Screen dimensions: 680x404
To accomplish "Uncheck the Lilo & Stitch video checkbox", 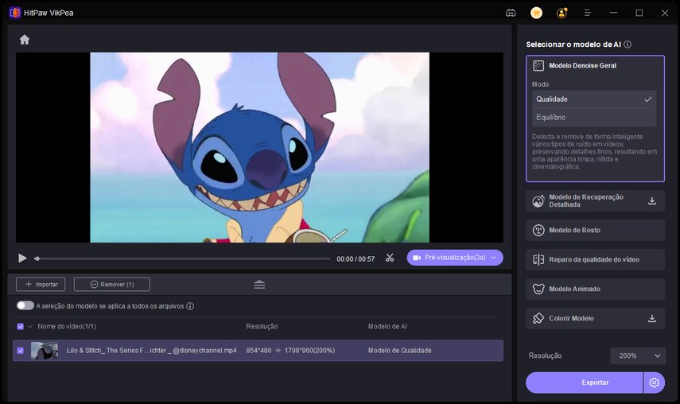I will point(21,350).
